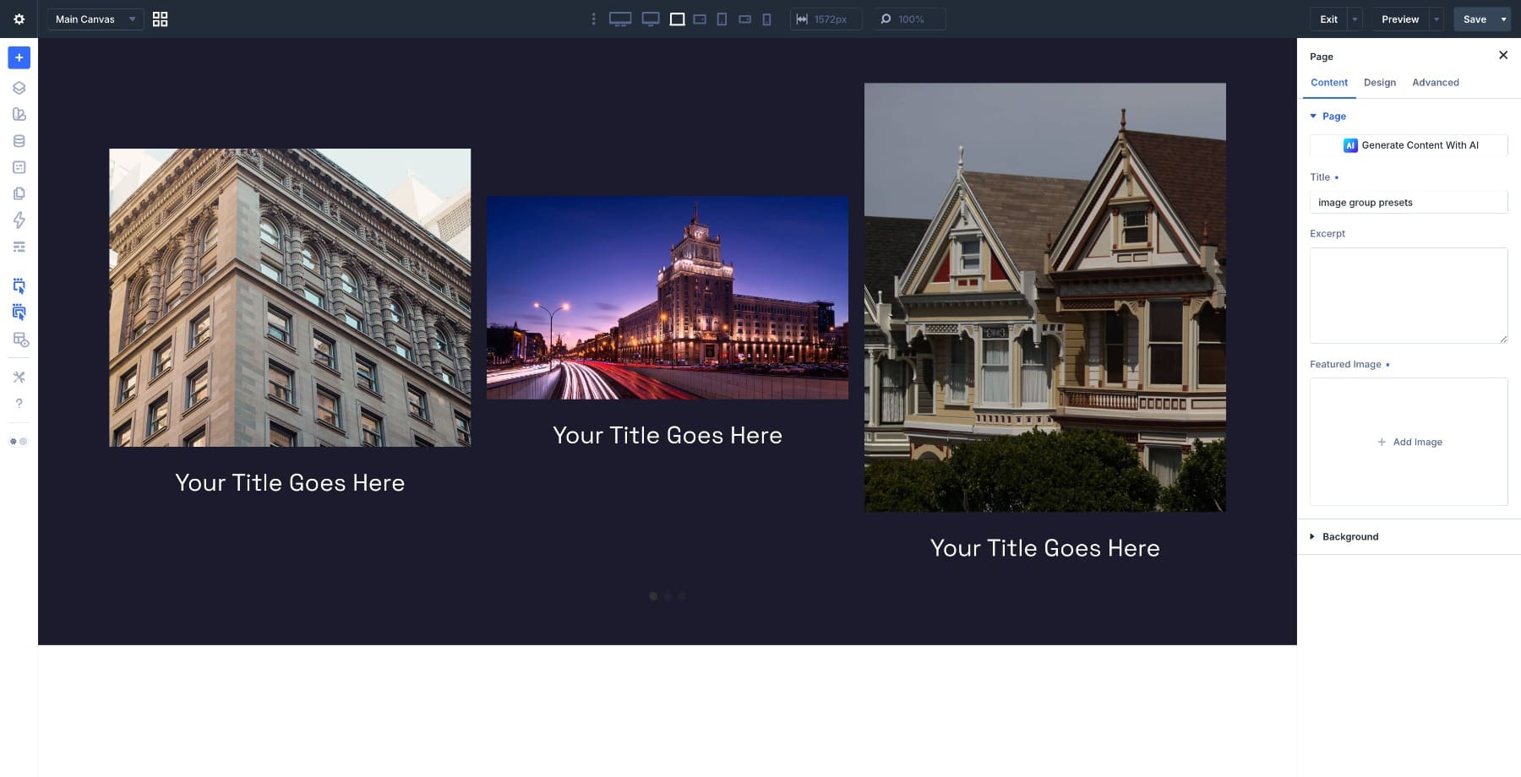
Task: Click the second carousel pagination dot
Action: click(x=668, y=596)
